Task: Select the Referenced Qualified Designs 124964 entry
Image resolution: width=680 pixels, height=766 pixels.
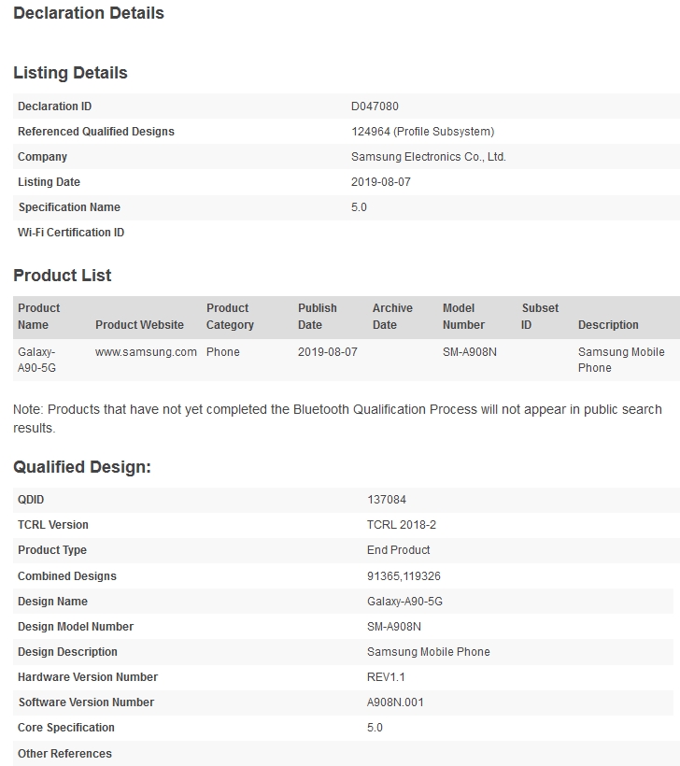Action: (422, 132)
